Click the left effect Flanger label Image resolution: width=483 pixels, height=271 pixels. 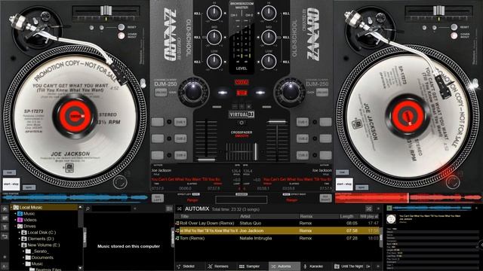(x=193, y=200)
